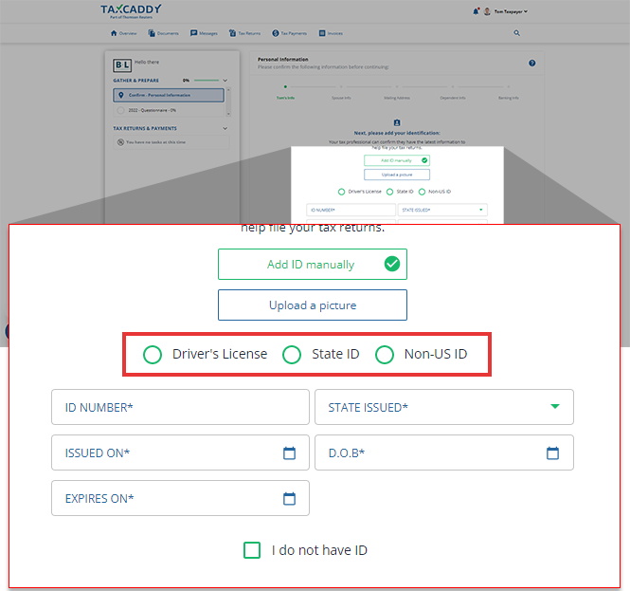The width and height of the screenshot is (630, 591).
Task: Open the Tom Taxpayer user menu
Action: (x=511, y=11)
